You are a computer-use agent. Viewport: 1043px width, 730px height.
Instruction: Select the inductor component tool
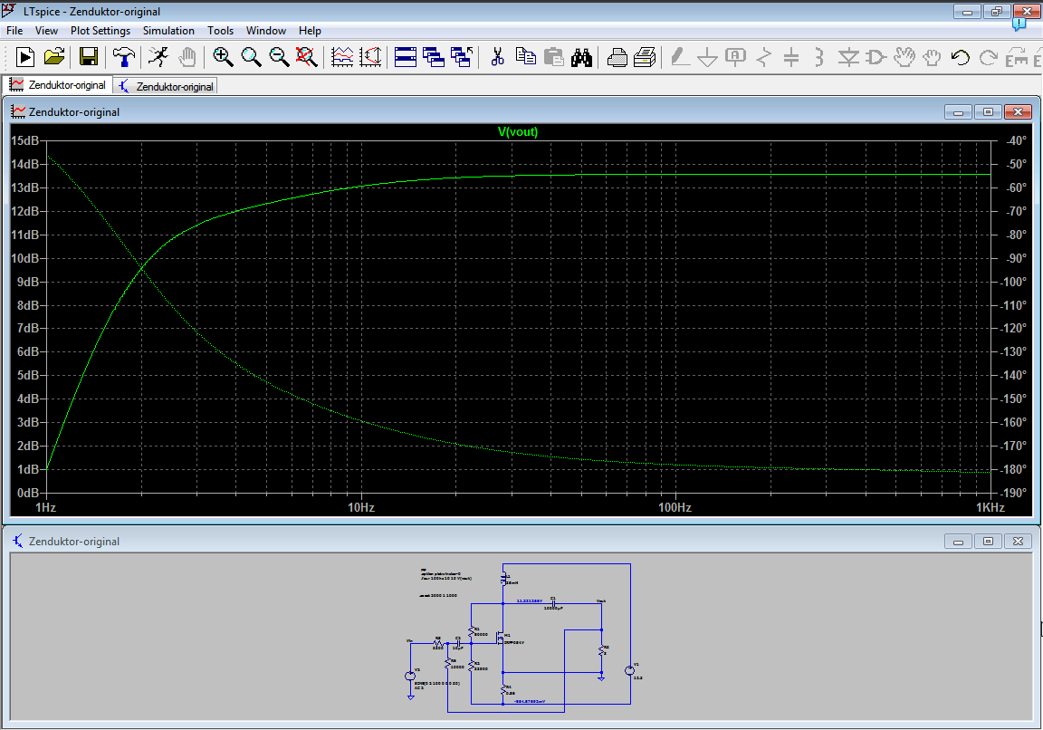coord(818,57)
